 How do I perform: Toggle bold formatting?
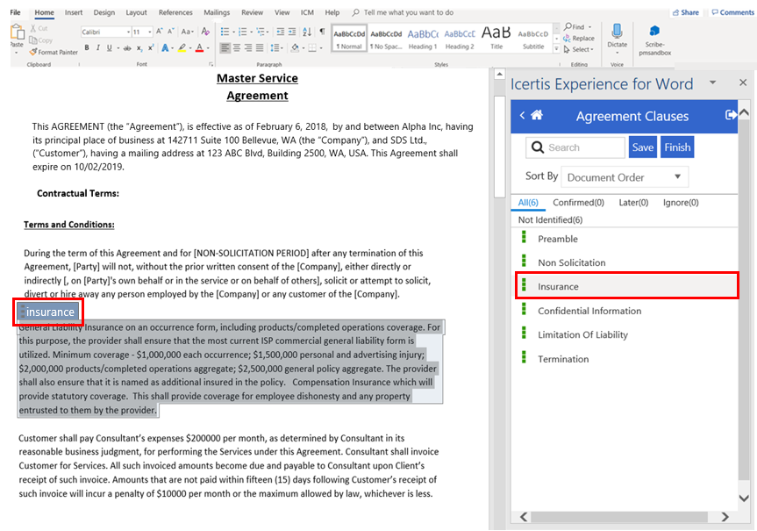[x=87, y=48]
